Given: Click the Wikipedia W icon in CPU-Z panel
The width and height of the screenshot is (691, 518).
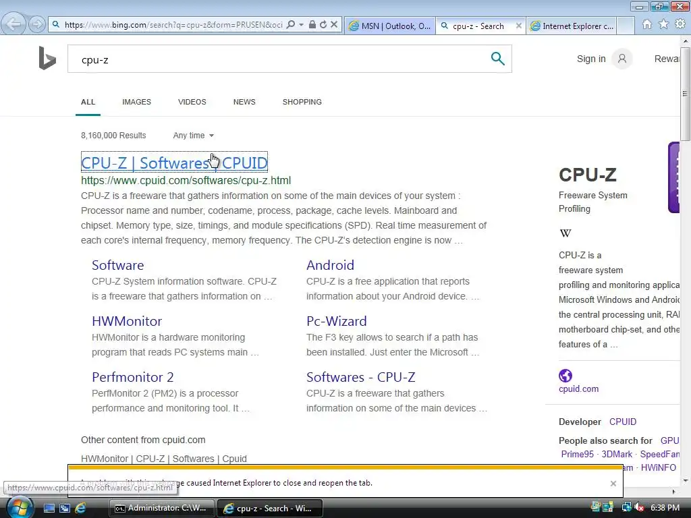Looking at the screenshot, I should pos(565,233).
